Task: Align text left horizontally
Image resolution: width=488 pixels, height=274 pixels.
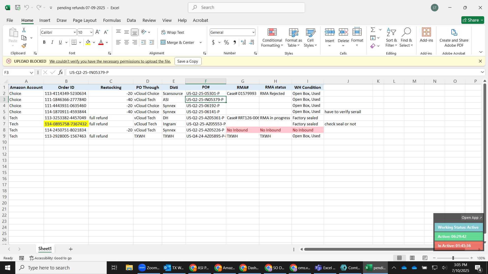Action: coord(118,42)
